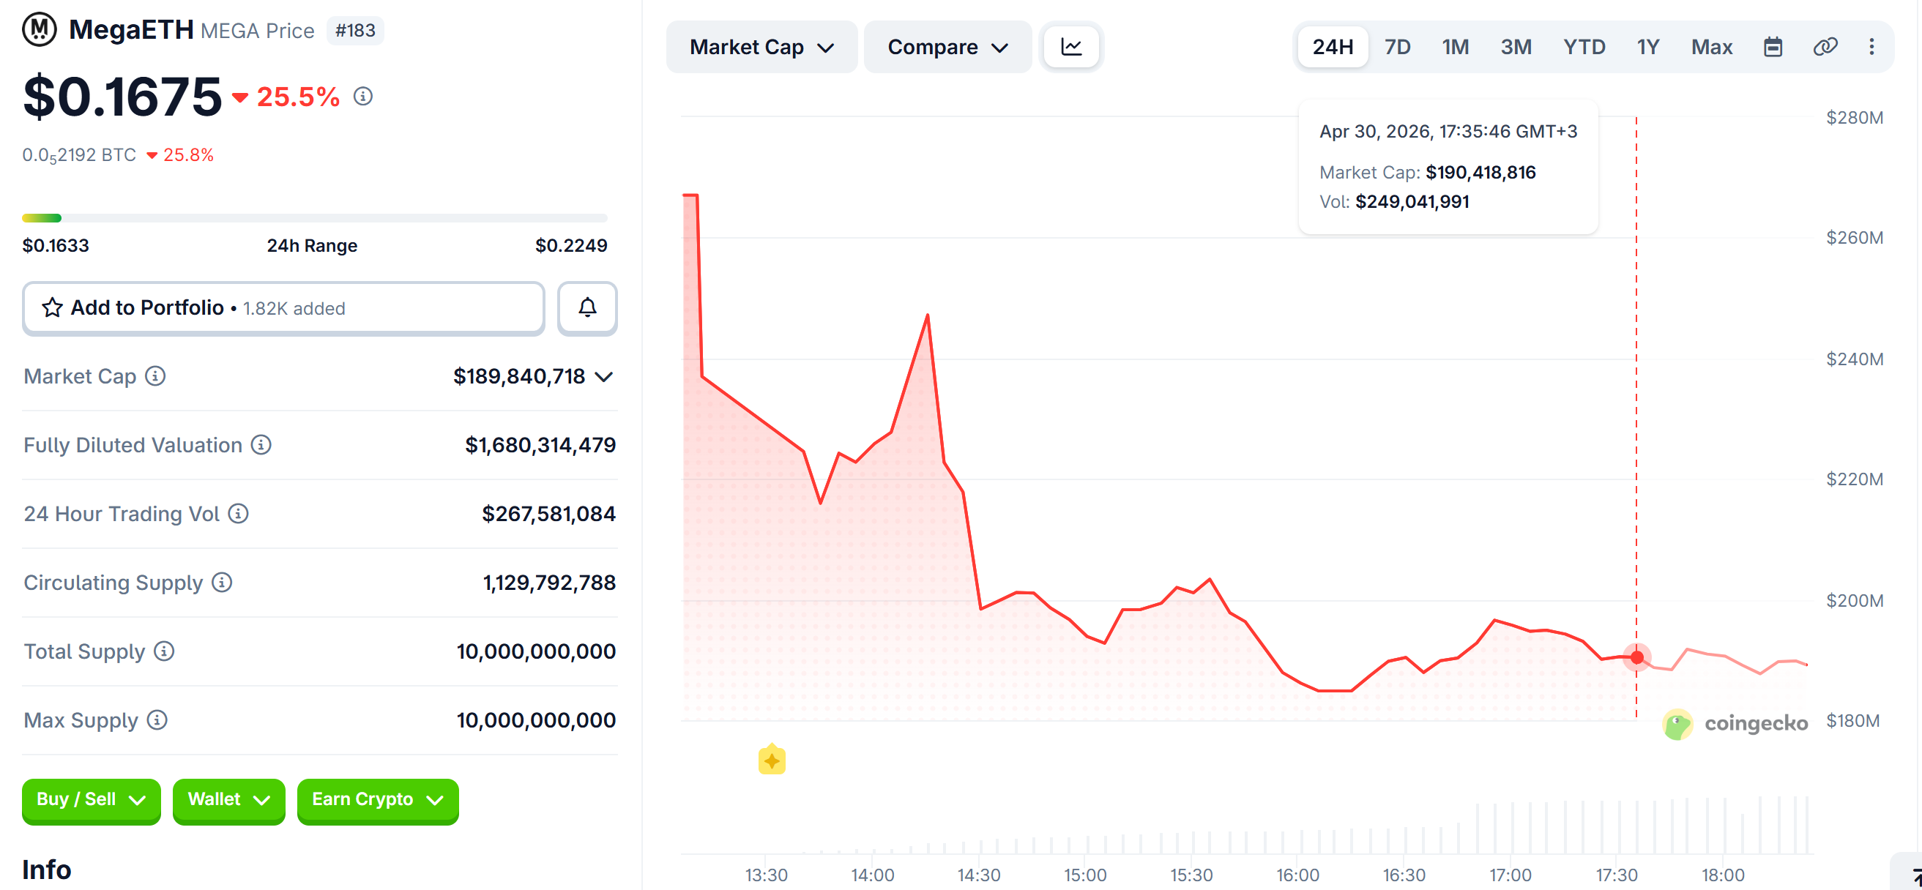Open the Market Cap chart metric dropdown
The width and height of the screenshot is (1922, 890).
click(x=761, y=46)
